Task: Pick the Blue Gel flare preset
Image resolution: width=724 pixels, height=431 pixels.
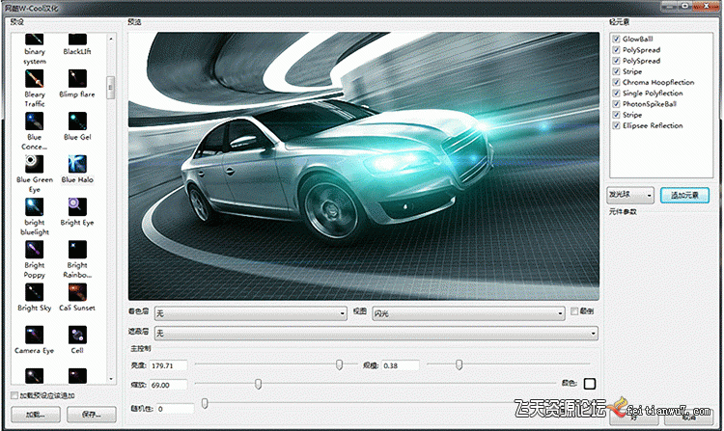Action: pos(77,121)
